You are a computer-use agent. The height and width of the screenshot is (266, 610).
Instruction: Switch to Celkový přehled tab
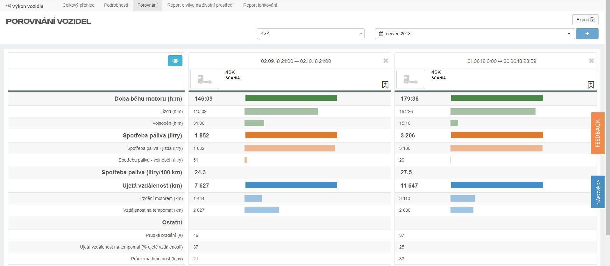pos(79,5)
